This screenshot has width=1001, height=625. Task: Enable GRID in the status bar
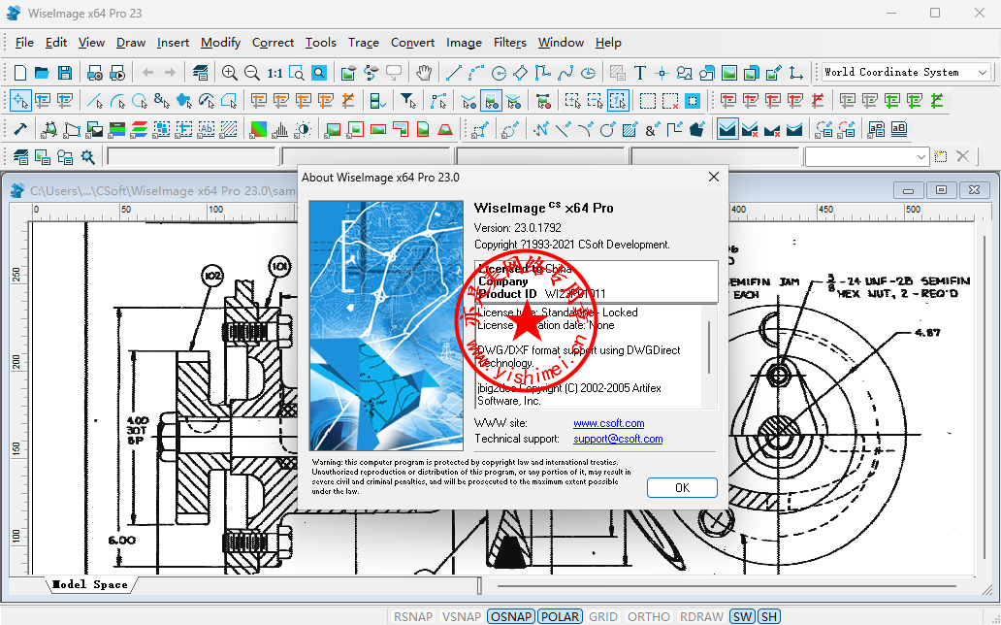(603, 616)
